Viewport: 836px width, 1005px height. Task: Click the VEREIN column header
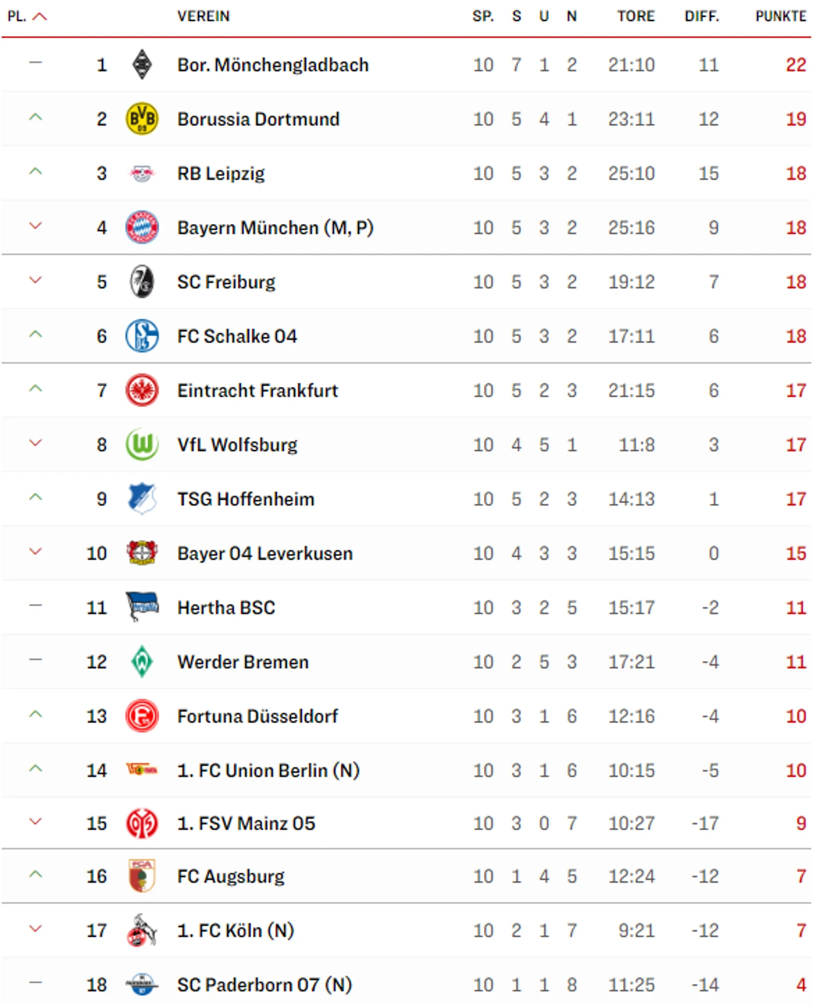203,17
